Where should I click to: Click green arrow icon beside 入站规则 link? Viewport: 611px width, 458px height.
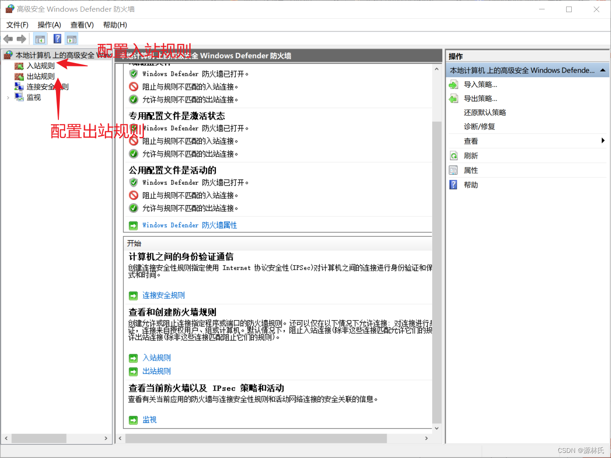coord(134,358)
